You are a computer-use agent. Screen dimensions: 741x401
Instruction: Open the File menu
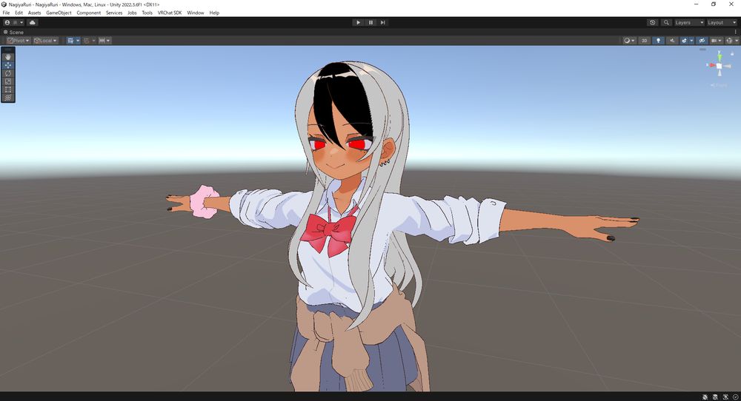6,13
